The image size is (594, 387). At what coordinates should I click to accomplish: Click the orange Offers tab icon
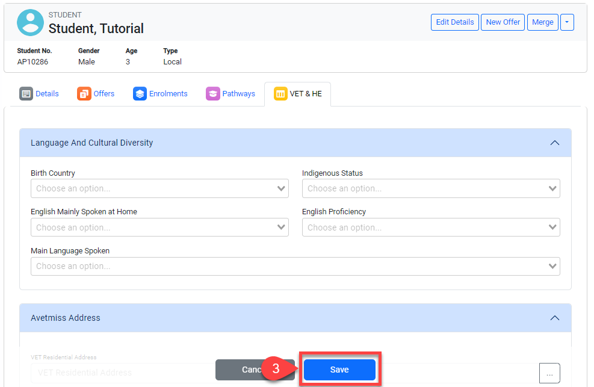[x=84, y=94]
